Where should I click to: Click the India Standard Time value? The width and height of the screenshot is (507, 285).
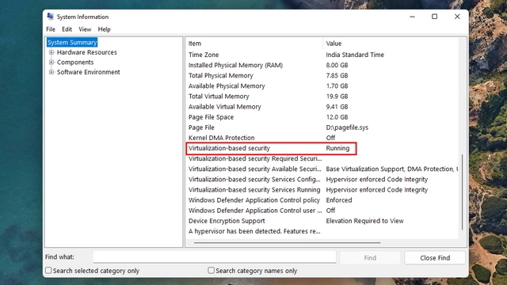[355, 55]
